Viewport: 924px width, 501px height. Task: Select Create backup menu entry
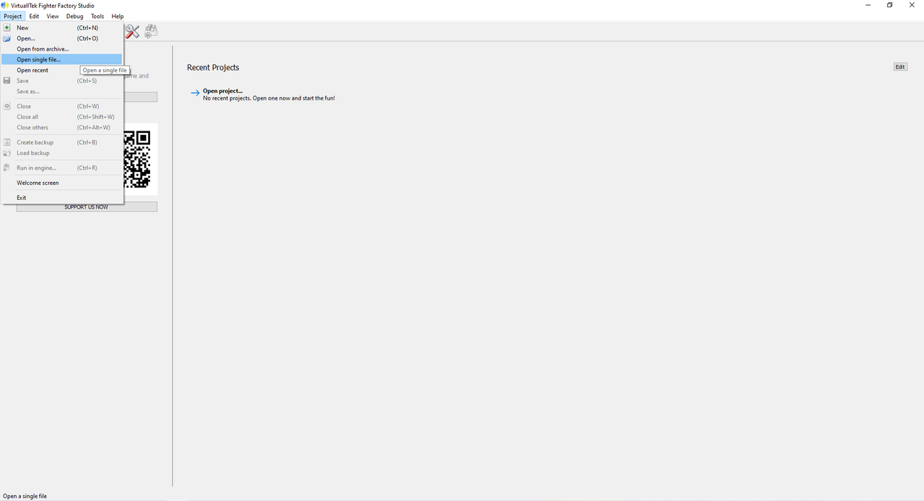(x=62, y=142)
